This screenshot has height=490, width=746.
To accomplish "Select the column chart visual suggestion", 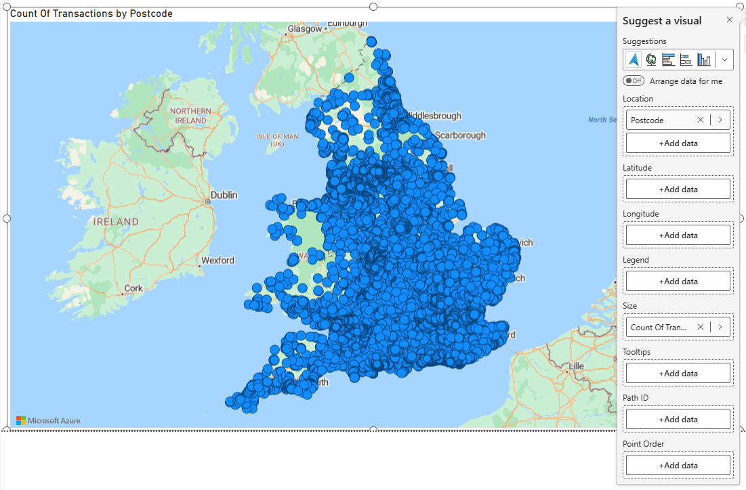I will (703, 60).
